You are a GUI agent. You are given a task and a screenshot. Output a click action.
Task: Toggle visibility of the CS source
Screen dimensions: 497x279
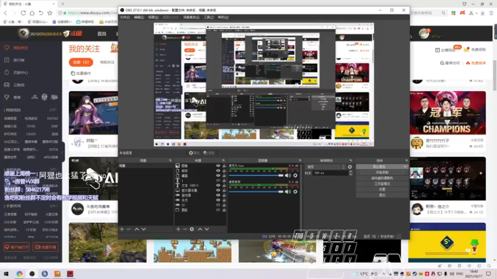click(x=218, y=205)
